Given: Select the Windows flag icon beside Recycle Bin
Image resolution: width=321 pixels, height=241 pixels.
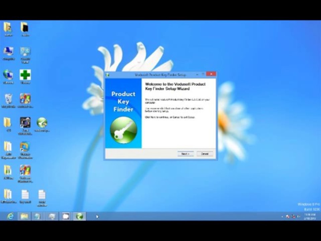Looking at the screenshot, I should pyautogui.click(x=25, y=101).
